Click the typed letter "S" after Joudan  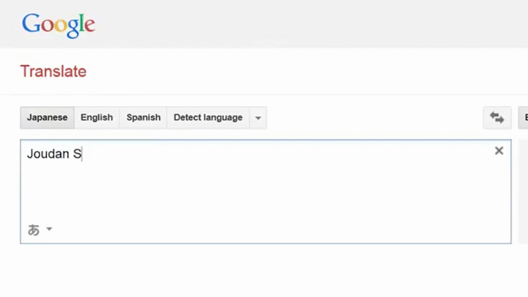pyautogui.click(x=76, y=154)
